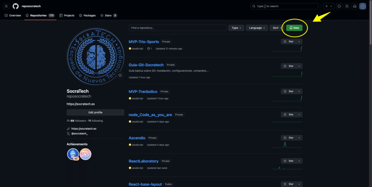The width and height of the screenshot is (372, 187).
Task: Switch to the Stars tab
Action: point(109,15)
